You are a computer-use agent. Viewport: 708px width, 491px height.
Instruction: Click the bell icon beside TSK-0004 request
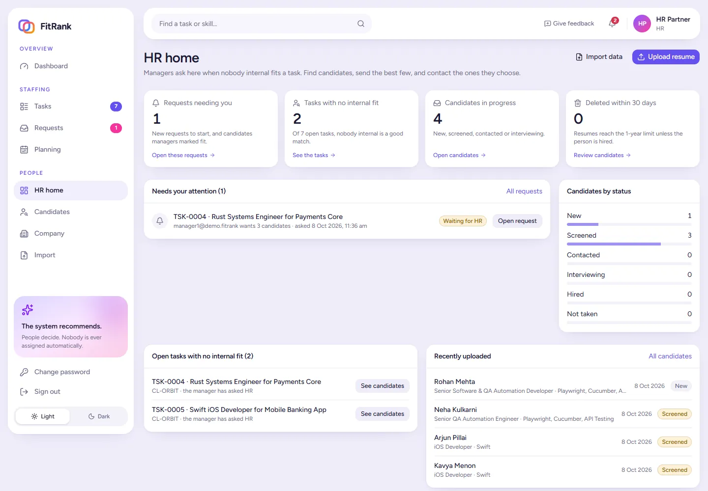click(160, 221)
